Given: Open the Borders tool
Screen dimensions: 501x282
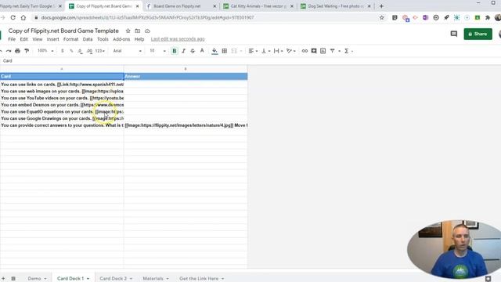Looking at the screenshot, I should click(225, 51).
